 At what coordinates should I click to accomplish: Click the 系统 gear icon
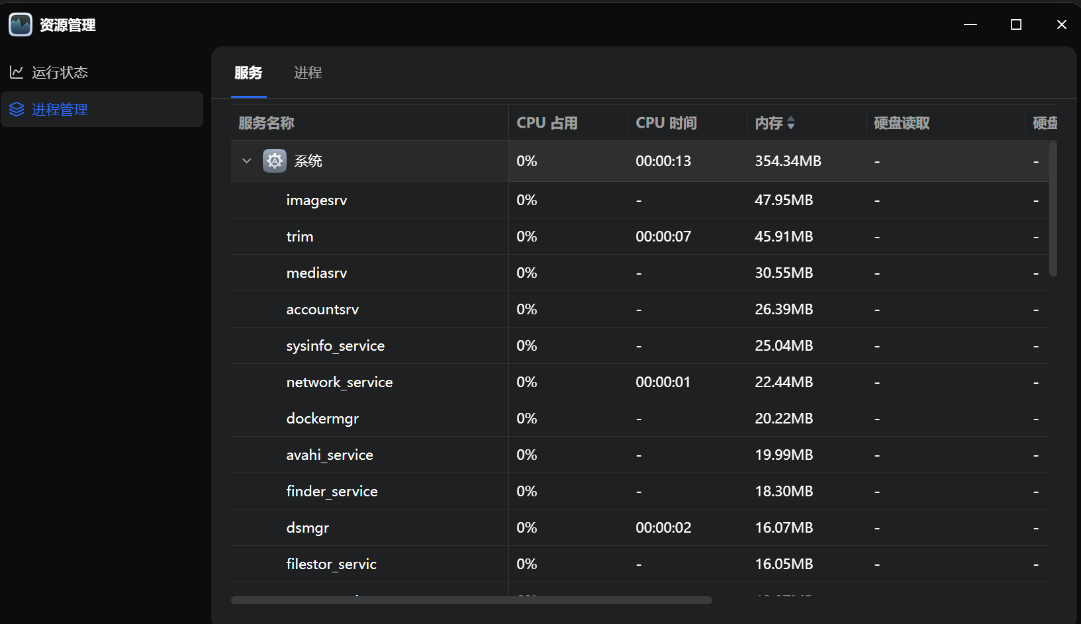tap(274, 161)
